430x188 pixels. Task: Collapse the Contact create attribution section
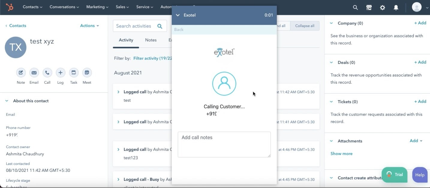tap(331, 178)
